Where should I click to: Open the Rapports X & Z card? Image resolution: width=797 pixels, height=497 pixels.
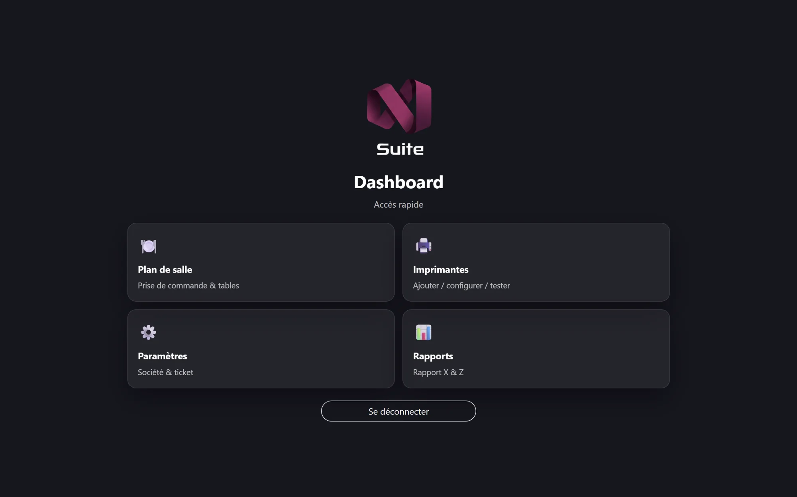pos(536,349)
